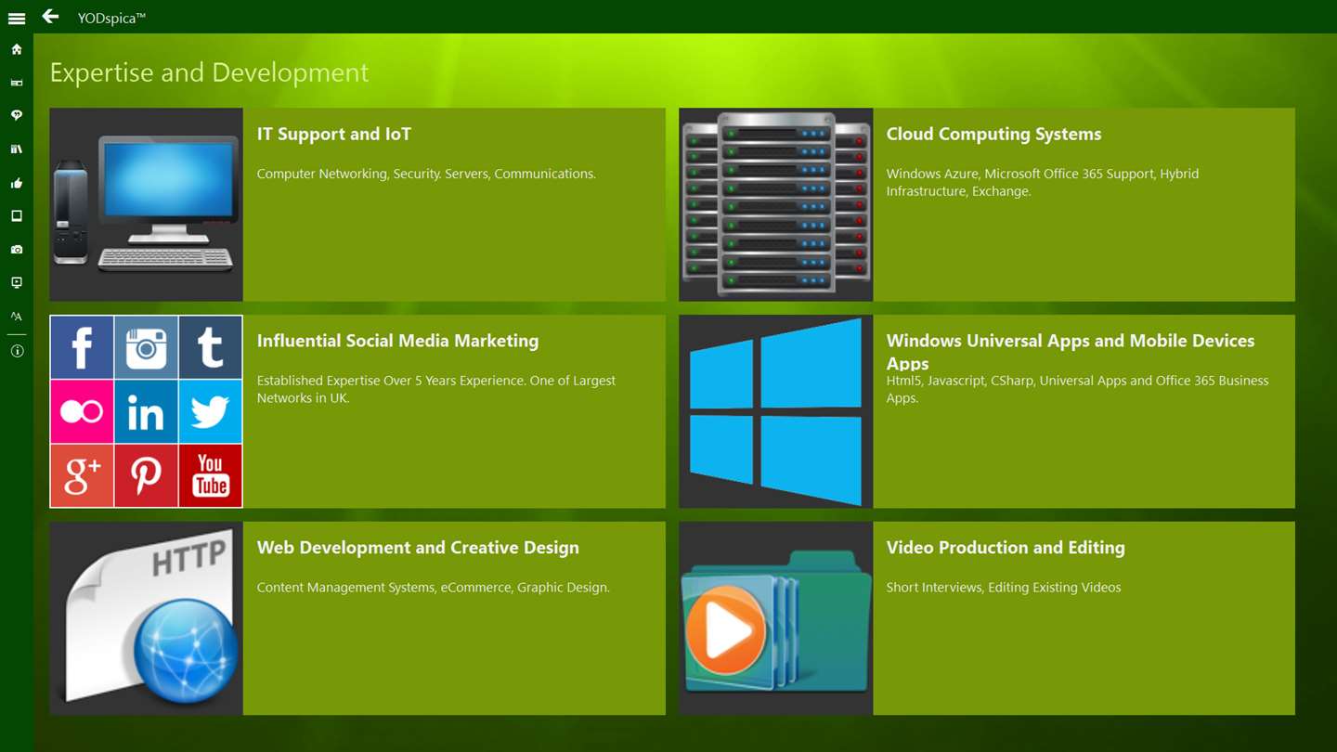Open the camera sidebar icon
The image size is (1337, 752).
pos(17,249)
